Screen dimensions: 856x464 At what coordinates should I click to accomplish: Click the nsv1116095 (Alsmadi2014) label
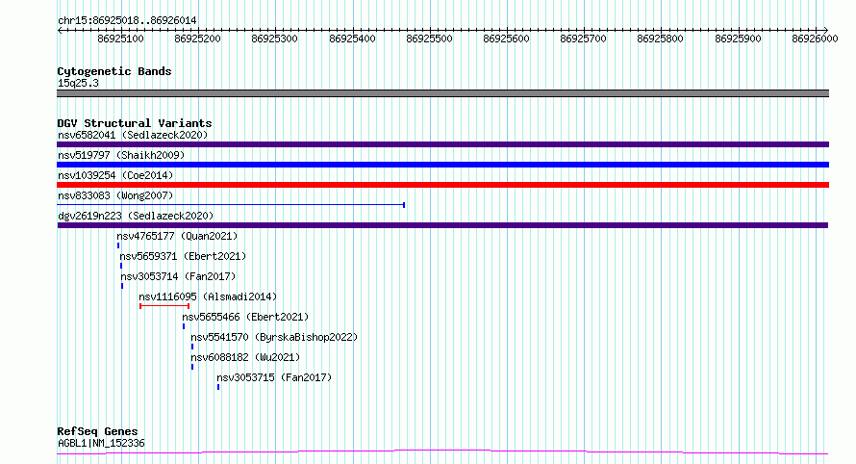pos(208,296)
